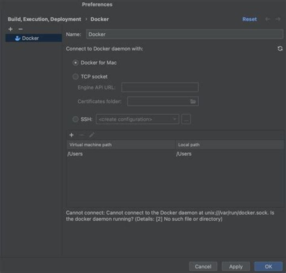286x273 pixels.
Task: Select the SSH radio option
Action: click(75, 119)
